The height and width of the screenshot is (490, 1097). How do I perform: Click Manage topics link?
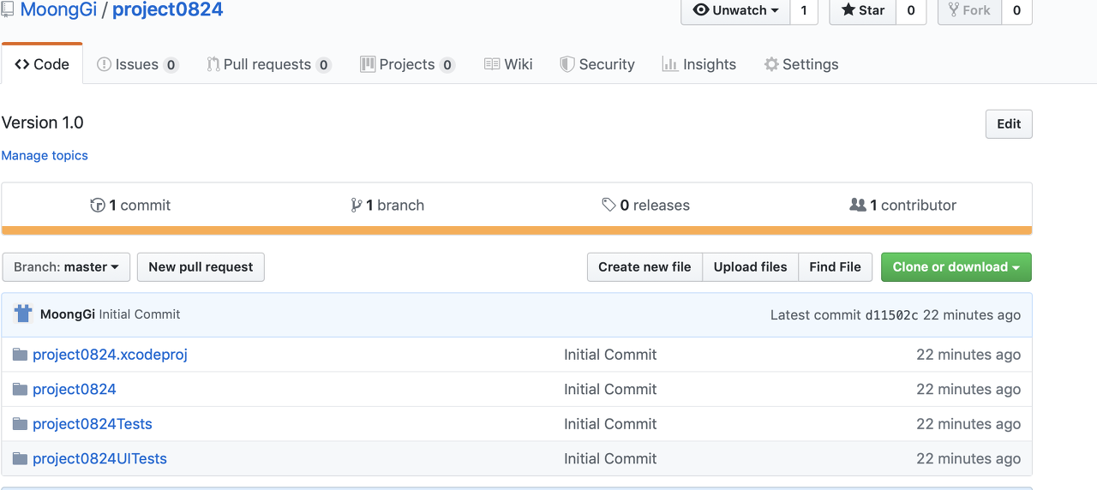[x=45, y=155]
